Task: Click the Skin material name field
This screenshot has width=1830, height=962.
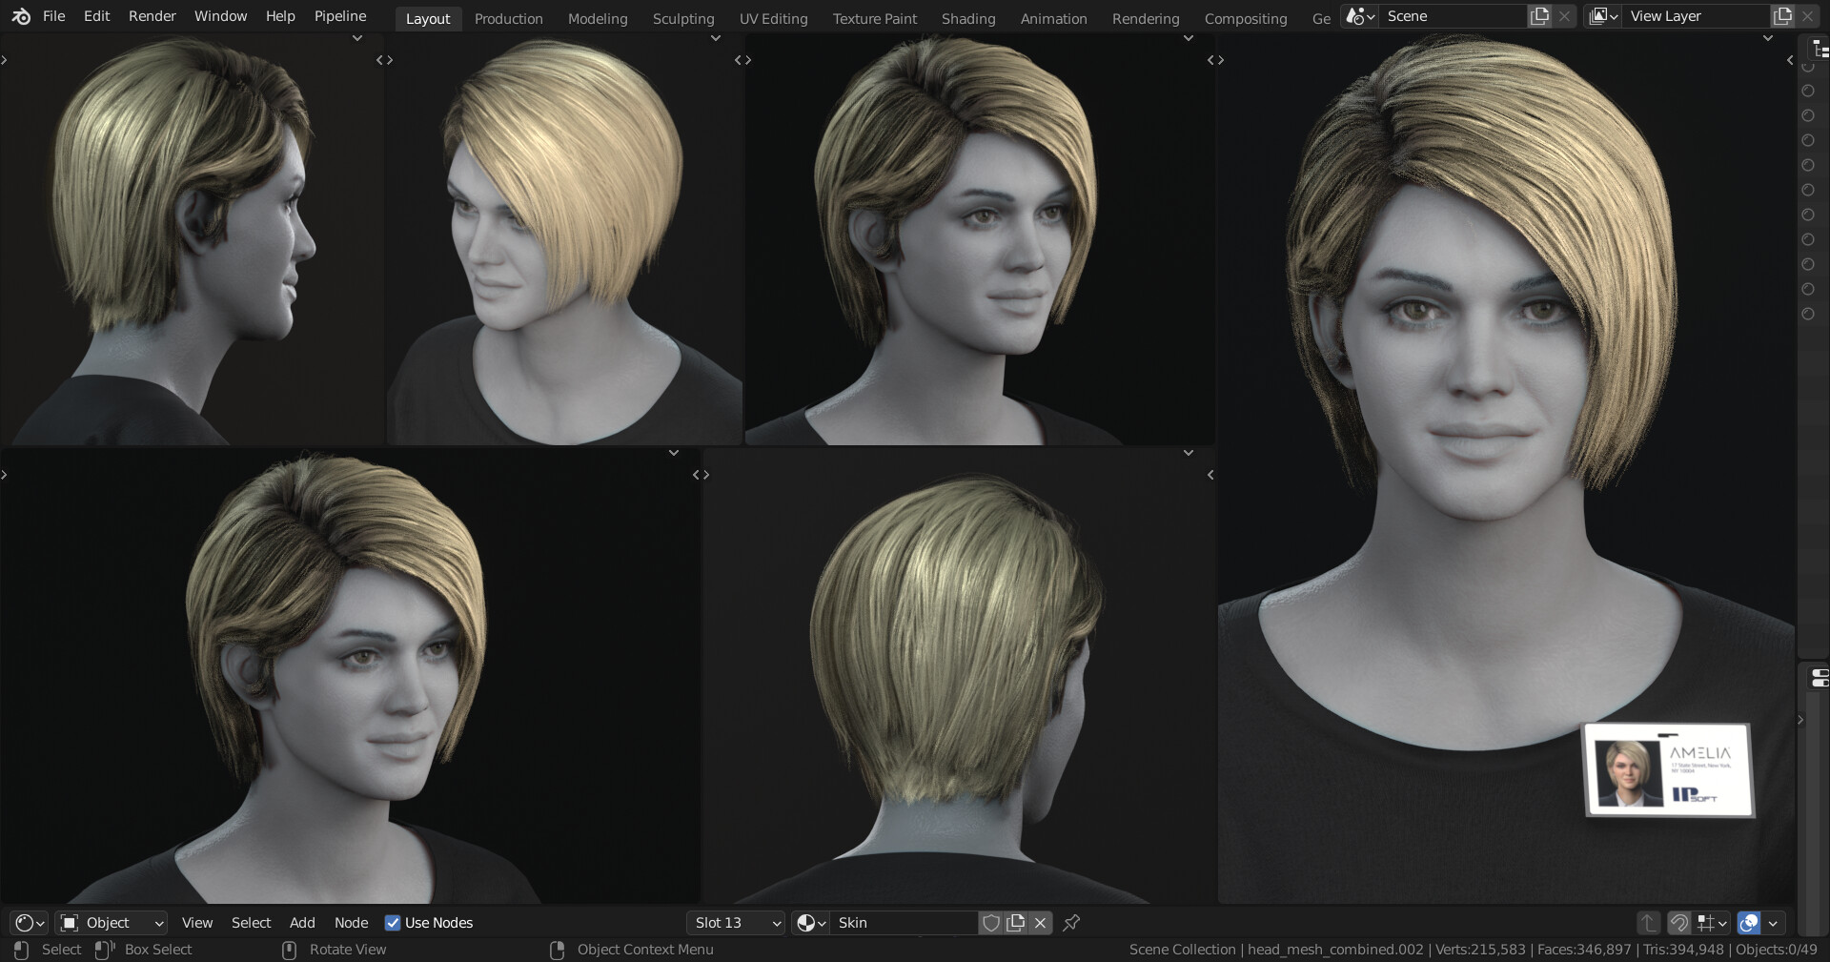Action: point(905,923)
